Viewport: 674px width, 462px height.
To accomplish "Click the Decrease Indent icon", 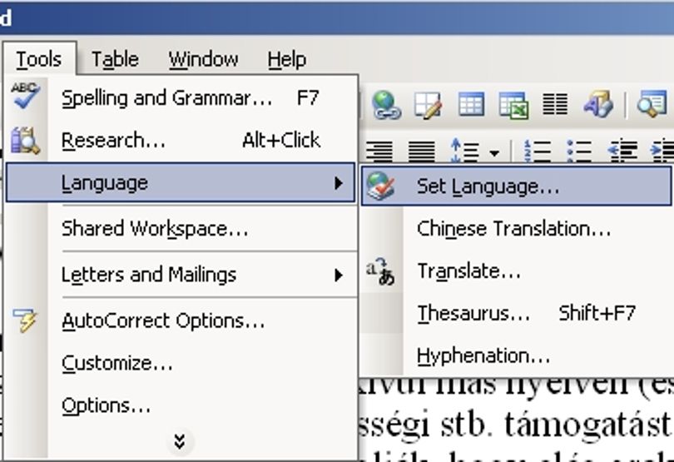I will coord(622,151).
